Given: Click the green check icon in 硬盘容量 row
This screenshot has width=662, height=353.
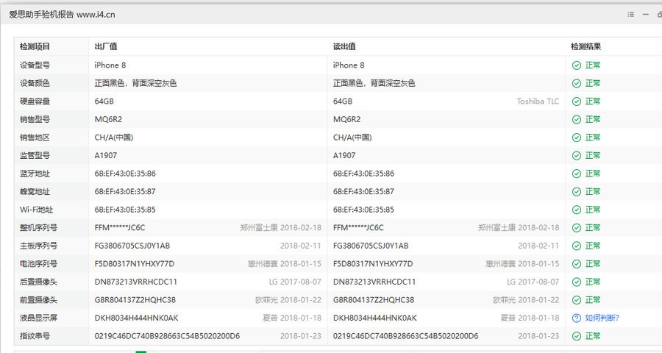Looking at the screenshot, I should click(x=576, y=101).
